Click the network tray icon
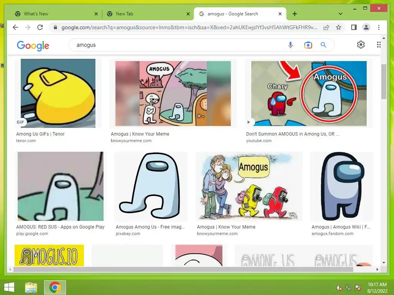This screenshot has height=295, width=394. click(349, 288)
